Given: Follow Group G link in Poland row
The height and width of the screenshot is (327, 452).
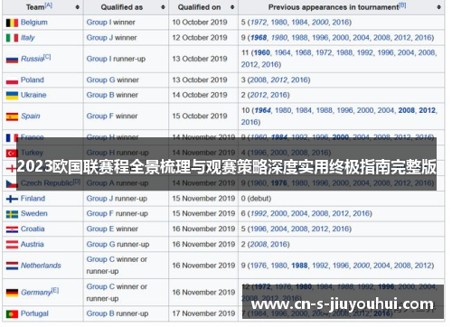Looking at the screenshot, I should click(x=100, y=79).
